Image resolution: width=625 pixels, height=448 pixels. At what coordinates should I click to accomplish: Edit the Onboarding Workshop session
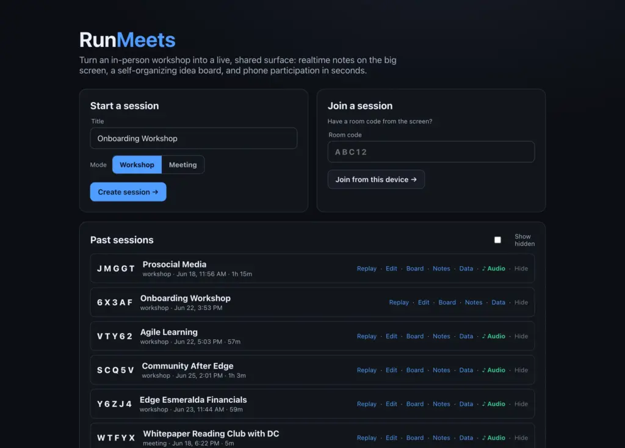(x=424, y=303)
